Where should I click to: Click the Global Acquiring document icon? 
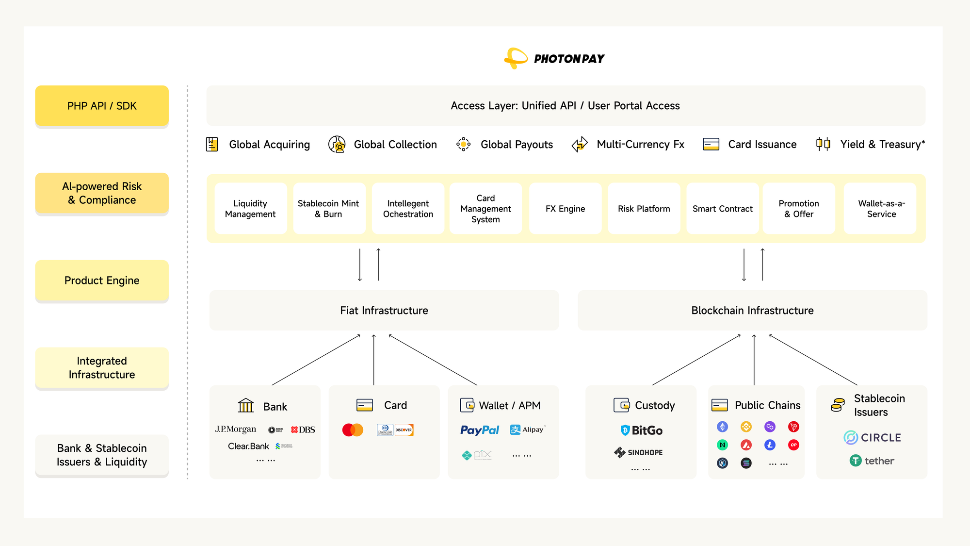(212, 144)
